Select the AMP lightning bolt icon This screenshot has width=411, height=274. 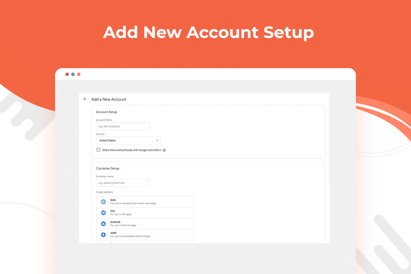coord(103,234)
